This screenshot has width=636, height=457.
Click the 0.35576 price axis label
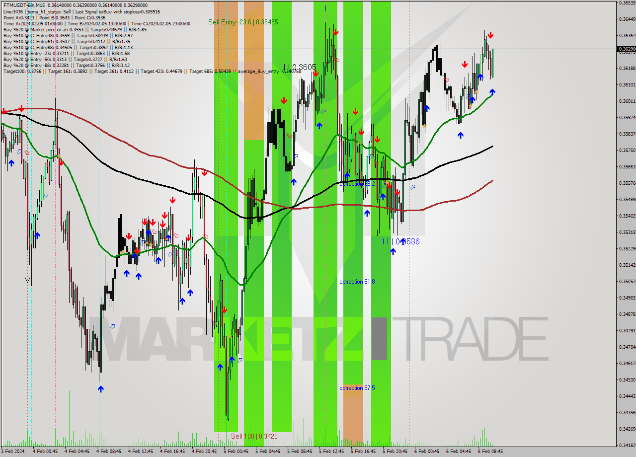pyautogui.click(x=628, y=183)
